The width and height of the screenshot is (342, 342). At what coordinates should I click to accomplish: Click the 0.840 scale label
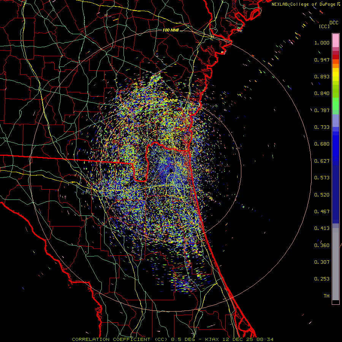[322, 93]
